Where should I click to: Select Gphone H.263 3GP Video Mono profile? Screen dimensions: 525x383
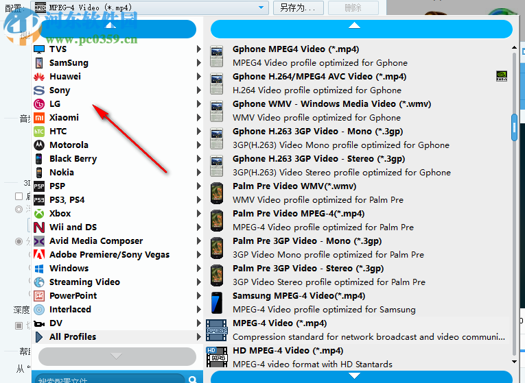pos(358,138)
